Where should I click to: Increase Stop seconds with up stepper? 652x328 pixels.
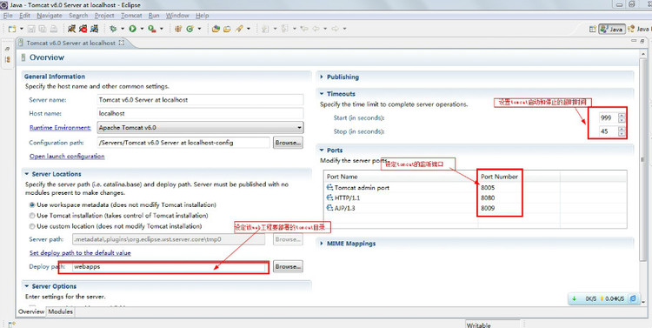click(x=622, y=129)
